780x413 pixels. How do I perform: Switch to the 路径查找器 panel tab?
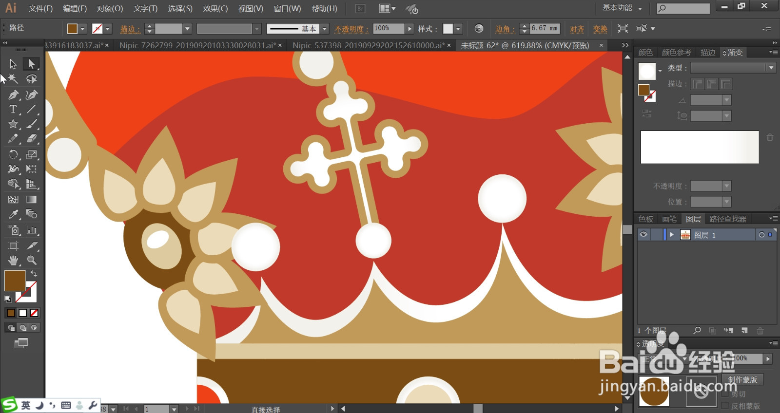728,219
